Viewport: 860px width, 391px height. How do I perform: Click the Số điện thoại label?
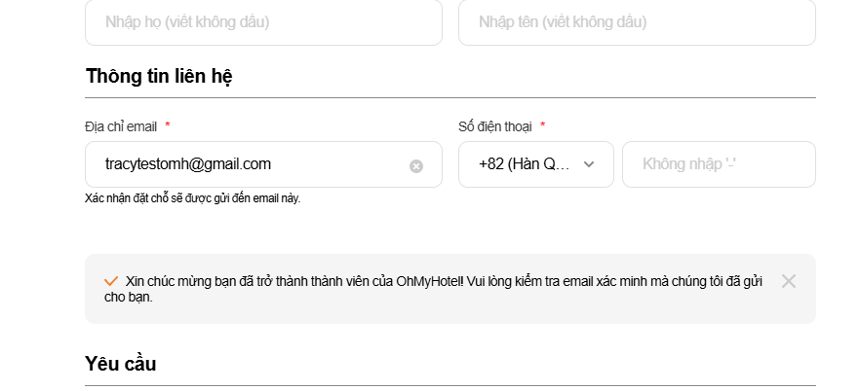pos(495,125)
